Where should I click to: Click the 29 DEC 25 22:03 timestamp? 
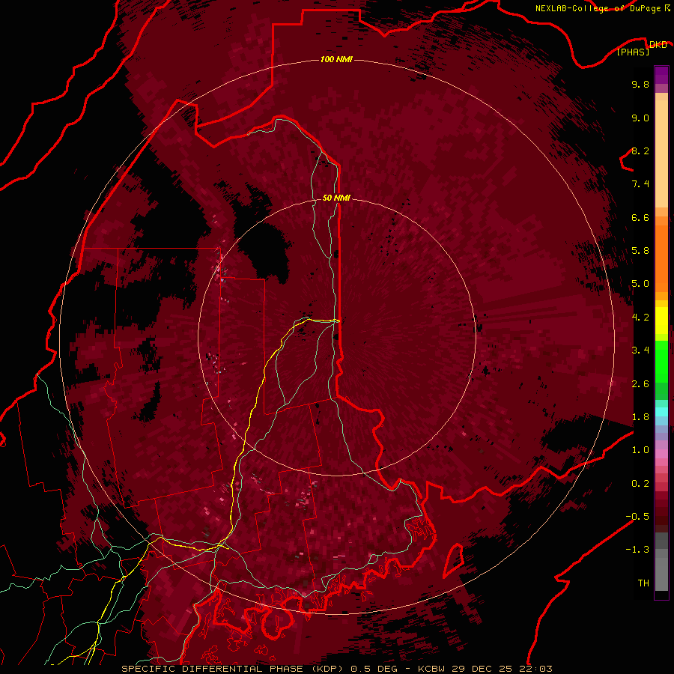[x=502, y=669]
